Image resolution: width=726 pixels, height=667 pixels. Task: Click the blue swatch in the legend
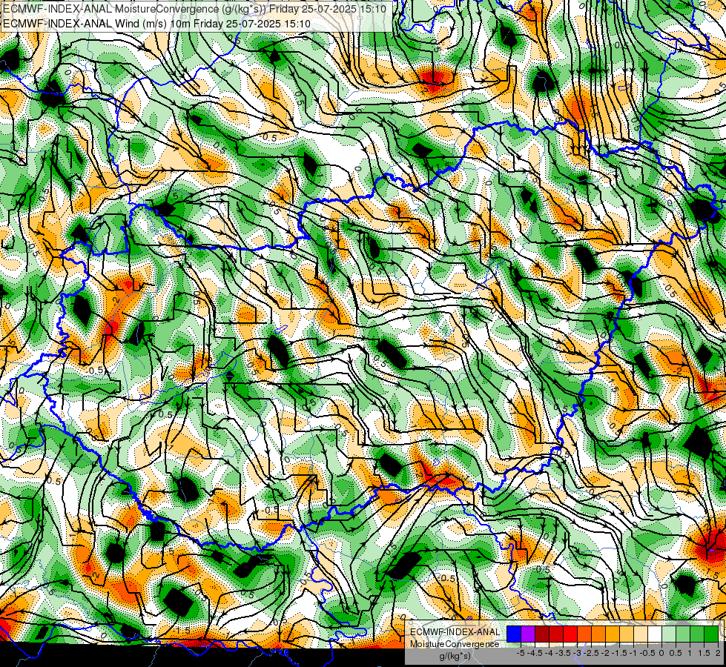pos(514,634)
